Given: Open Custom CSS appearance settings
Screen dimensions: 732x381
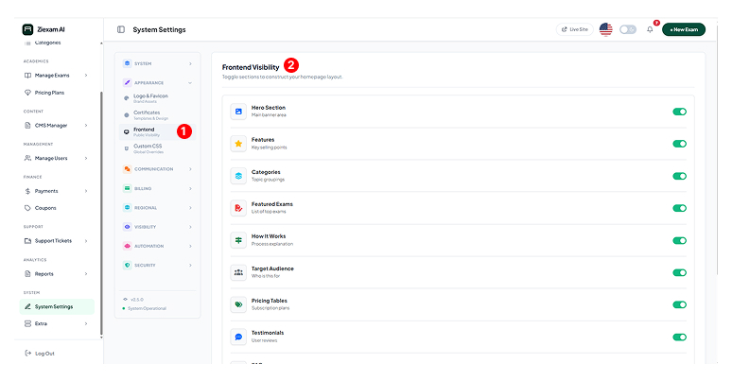Looking at the screenshot, I should (148, 148).
